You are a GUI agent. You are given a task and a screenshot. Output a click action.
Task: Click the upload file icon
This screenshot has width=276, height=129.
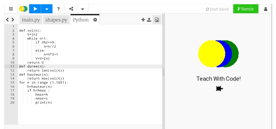pos(149,20)
